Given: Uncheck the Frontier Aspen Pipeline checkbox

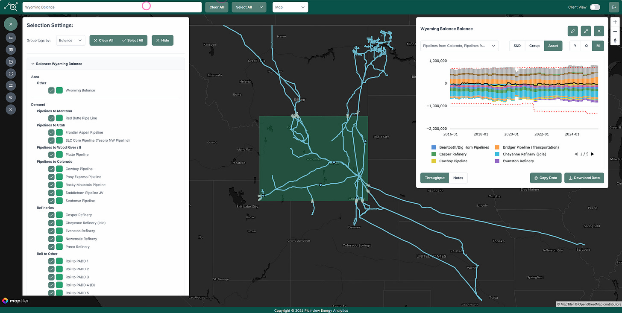Looking at the screenshot, I should coord(51,132).
